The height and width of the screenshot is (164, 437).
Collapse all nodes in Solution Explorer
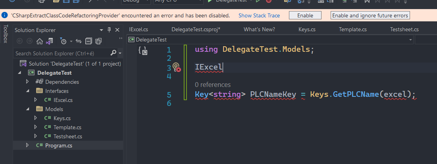(x=89, y=41)
